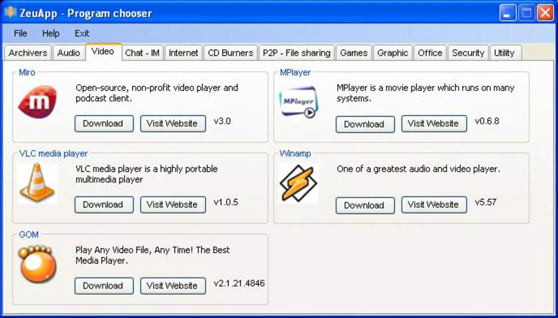Image resolution: width=558 pixels, height=318 pixels.
Task: View the Security tab
Action: [468, 53]
